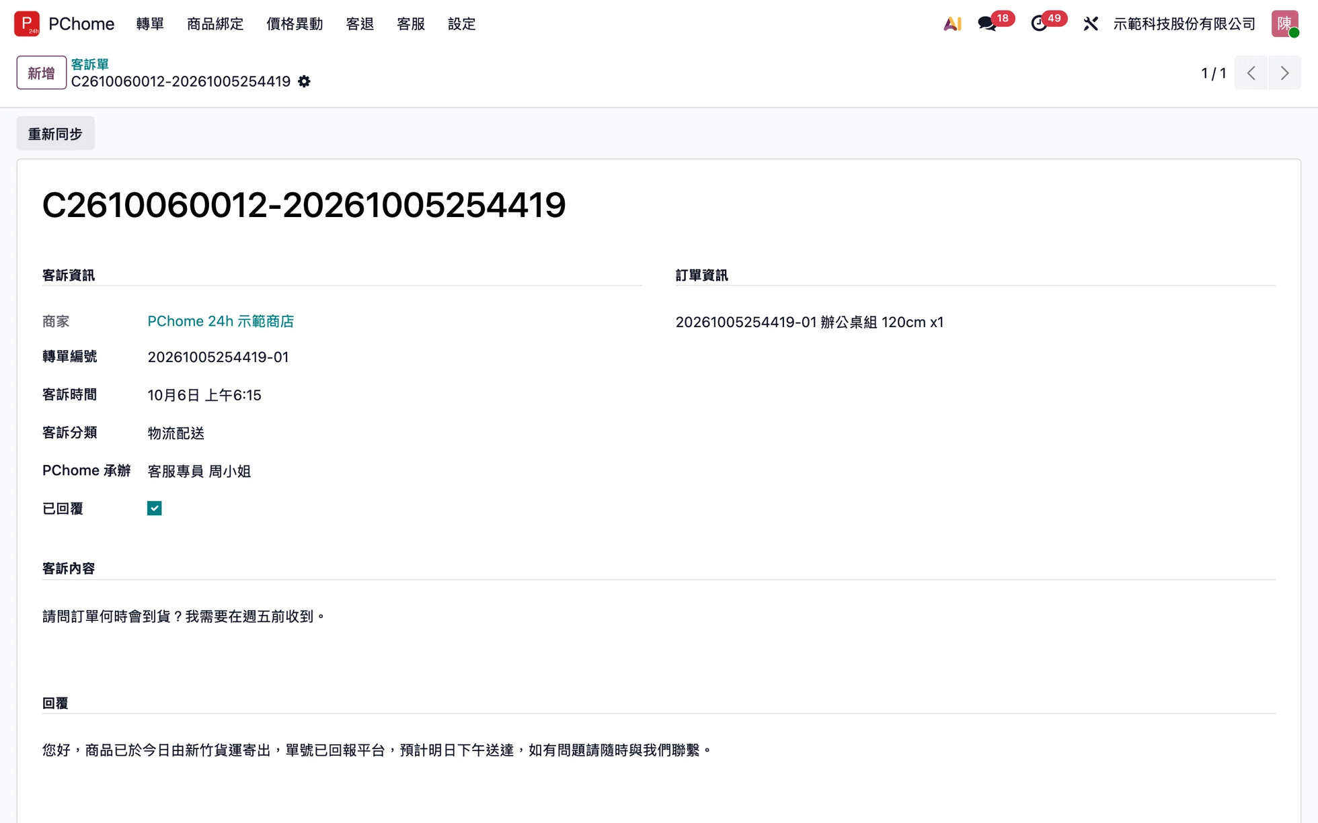Click the 重新同步 button

point(55,134)
